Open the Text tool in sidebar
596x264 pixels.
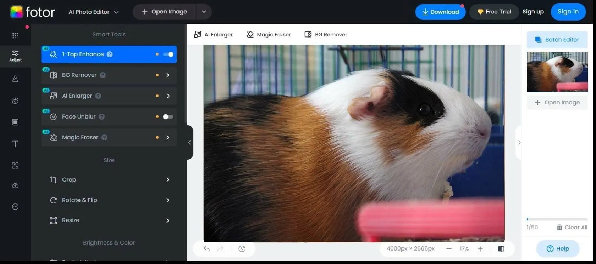point(15,144)
